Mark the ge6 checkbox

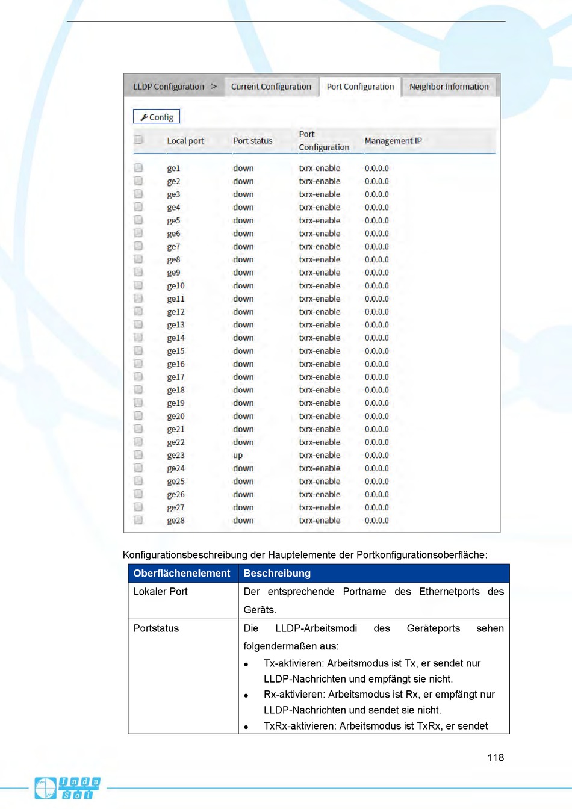[138, 233]
